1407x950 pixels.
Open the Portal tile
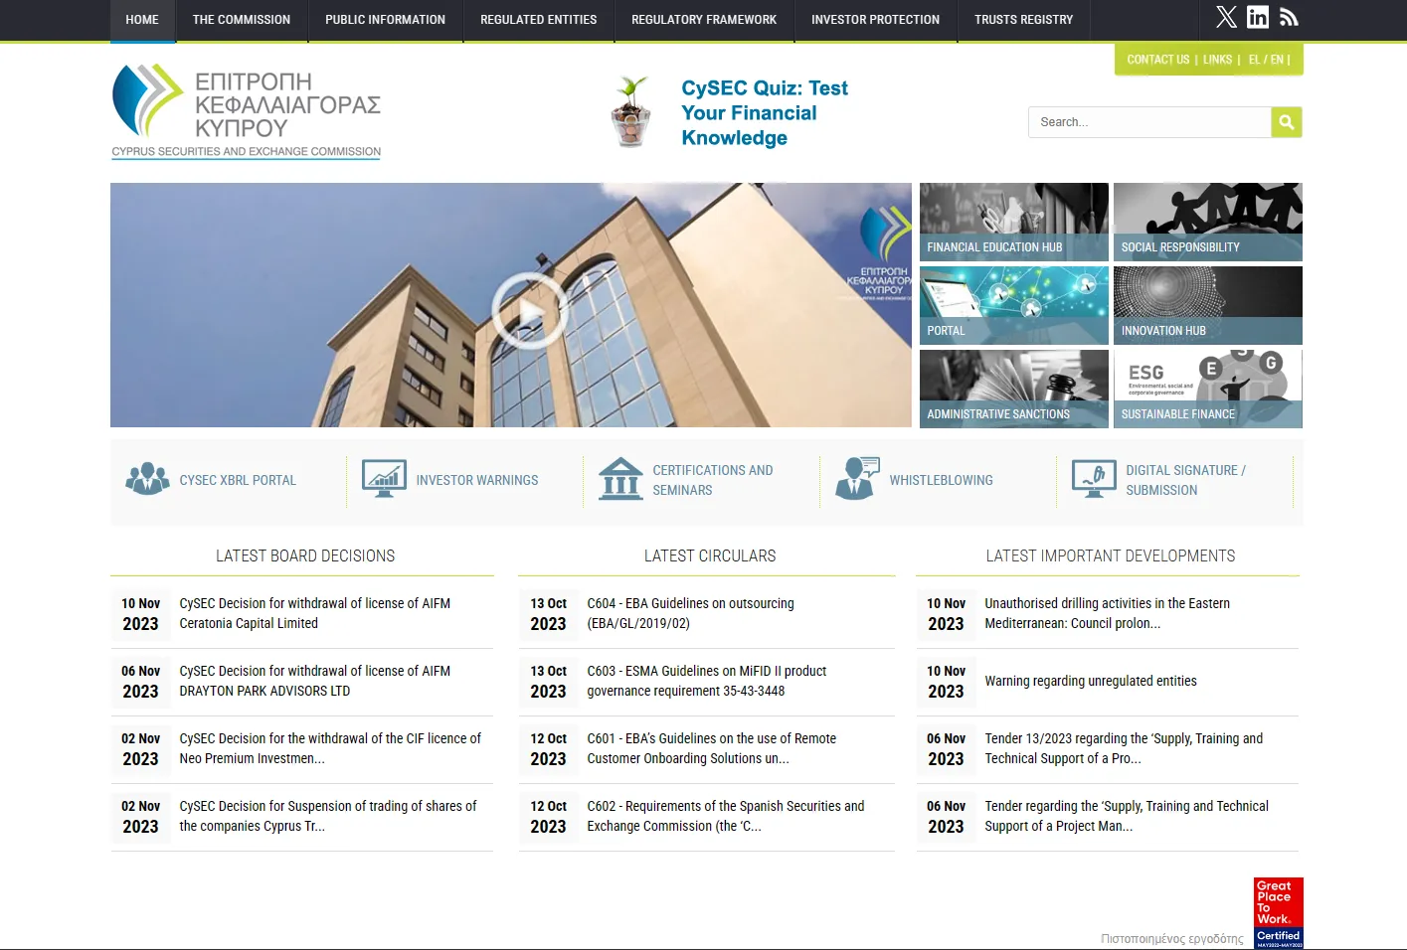click(x=1014, y=305)
